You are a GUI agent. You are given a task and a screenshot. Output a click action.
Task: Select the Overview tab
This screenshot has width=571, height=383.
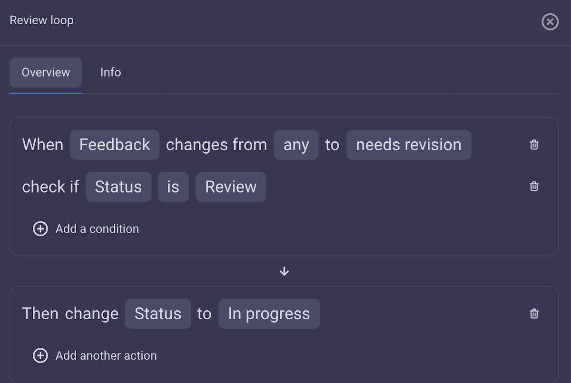(x=46, y=72)
